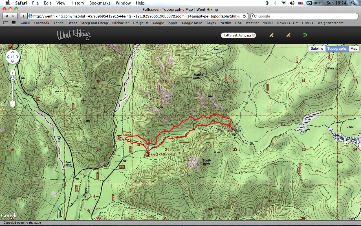
Task: Switch map type to Map
Action: pyautogui.click(x=354, y=49)
